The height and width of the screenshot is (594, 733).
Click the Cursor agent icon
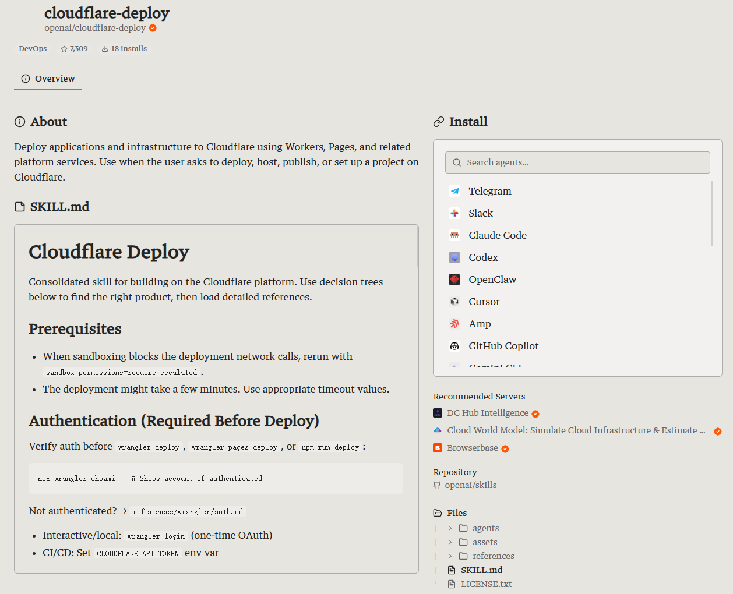coord(454,302)
